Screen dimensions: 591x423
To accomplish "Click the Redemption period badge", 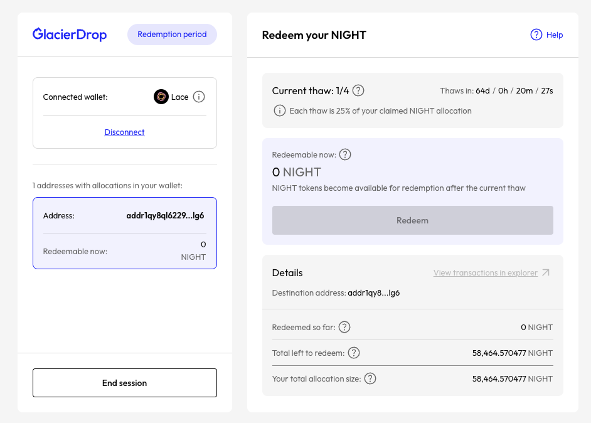I will point(172,35).
